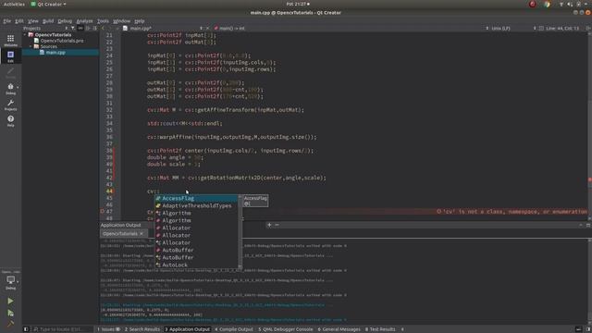Image resolution: width=592 pixels, height=333 pixels.
Task: Select OpencvTutorials.pro file
Action: (62, 41)
